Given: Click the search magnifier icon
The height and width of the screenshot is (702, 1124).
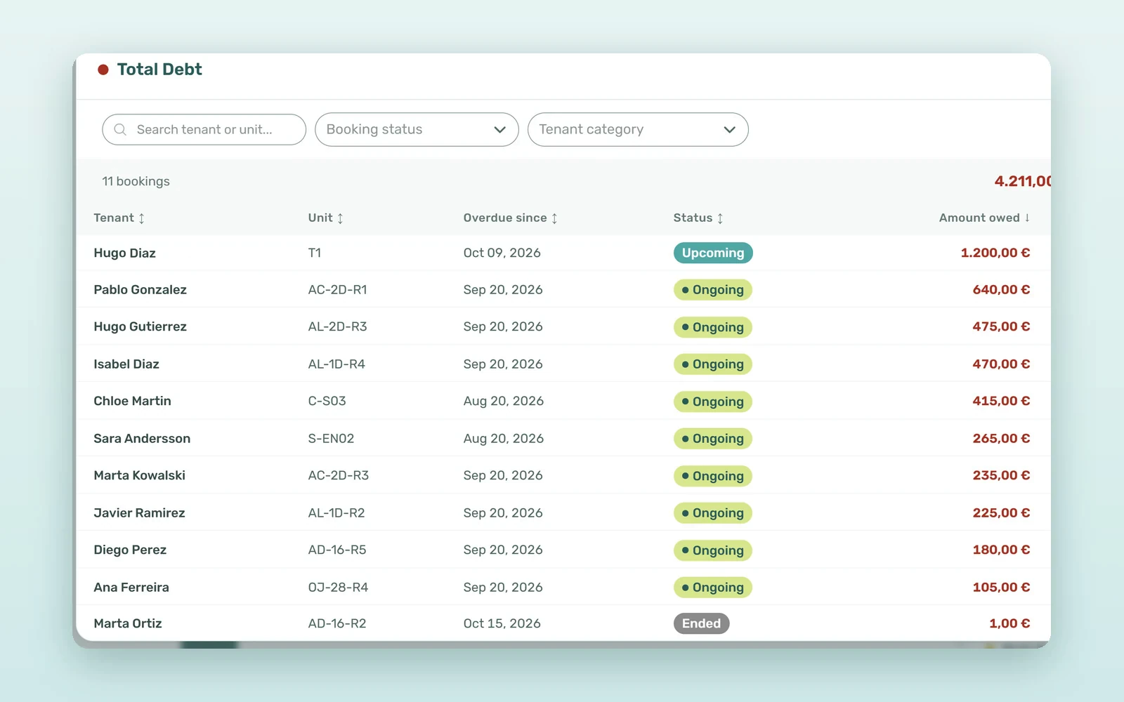Looking at the screenshot, I should 120,130.
